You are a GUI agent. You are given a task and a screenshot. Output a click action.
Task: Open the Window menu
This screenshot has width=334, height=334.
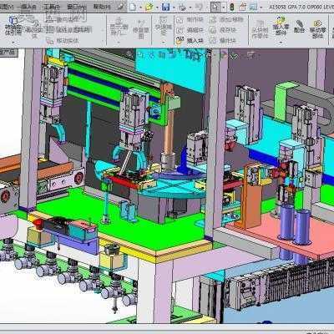(x=77, y=8)
